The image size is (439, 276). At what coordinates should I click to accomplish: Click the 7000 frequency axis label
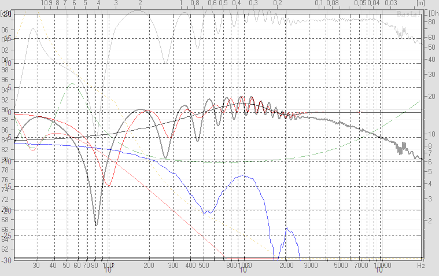[x=361, y=266]
